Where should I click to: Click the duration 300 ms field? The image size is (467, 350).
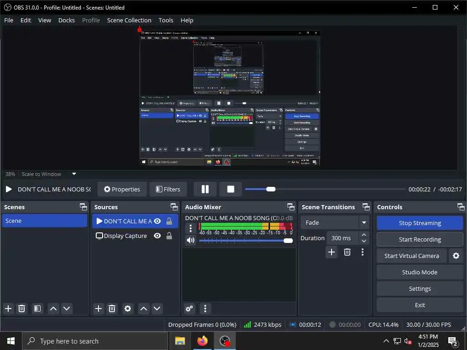click(342, 238)
